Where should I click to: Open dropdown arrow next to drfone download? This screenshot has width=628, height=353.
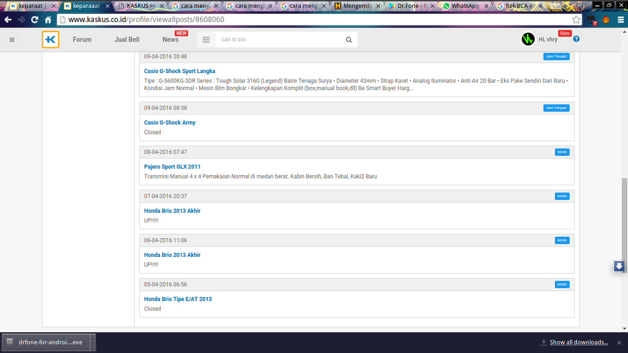point(92,342)
